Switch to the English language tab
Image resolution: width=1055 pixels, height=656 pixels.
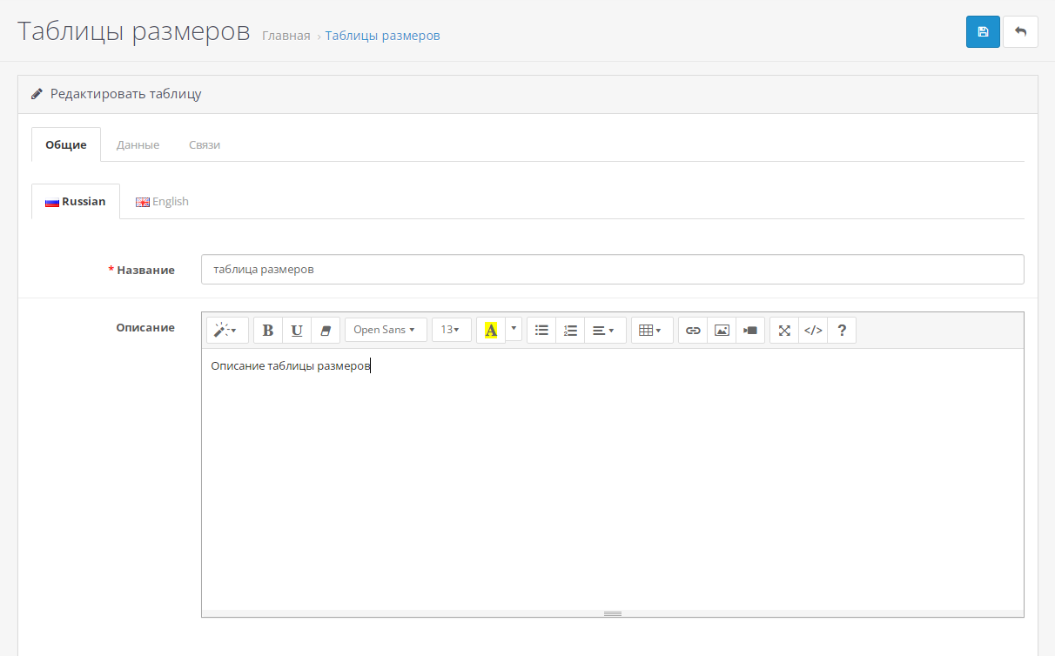163,202
